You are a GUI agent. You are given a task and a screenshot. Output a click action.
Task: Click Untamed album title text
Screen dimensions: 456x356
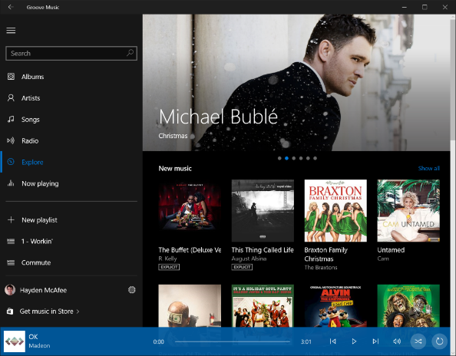[x=391, y=250]
